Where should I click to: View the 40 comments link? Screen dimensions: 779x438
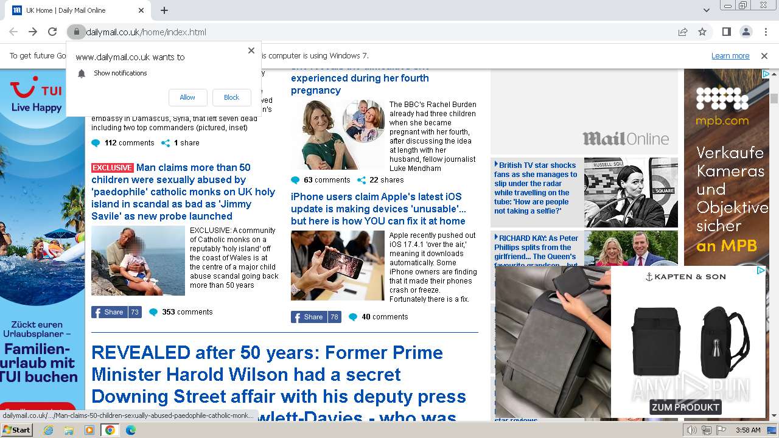378,317
